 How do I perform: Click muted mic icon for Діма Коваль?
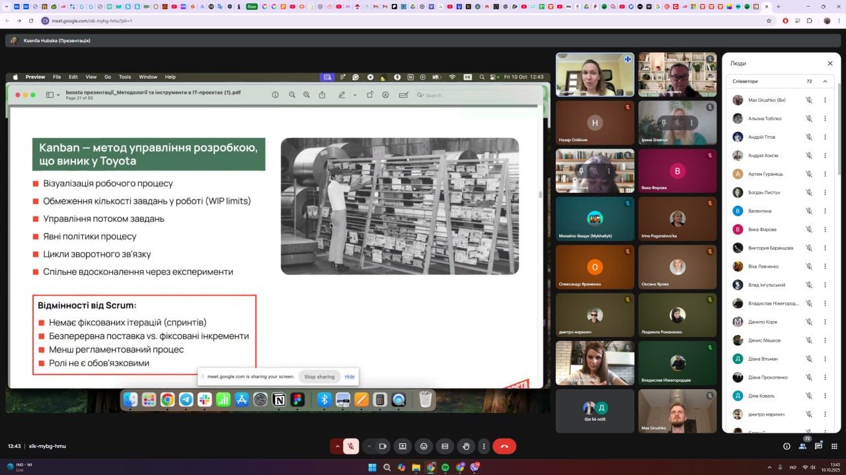(x=808, y=396)
